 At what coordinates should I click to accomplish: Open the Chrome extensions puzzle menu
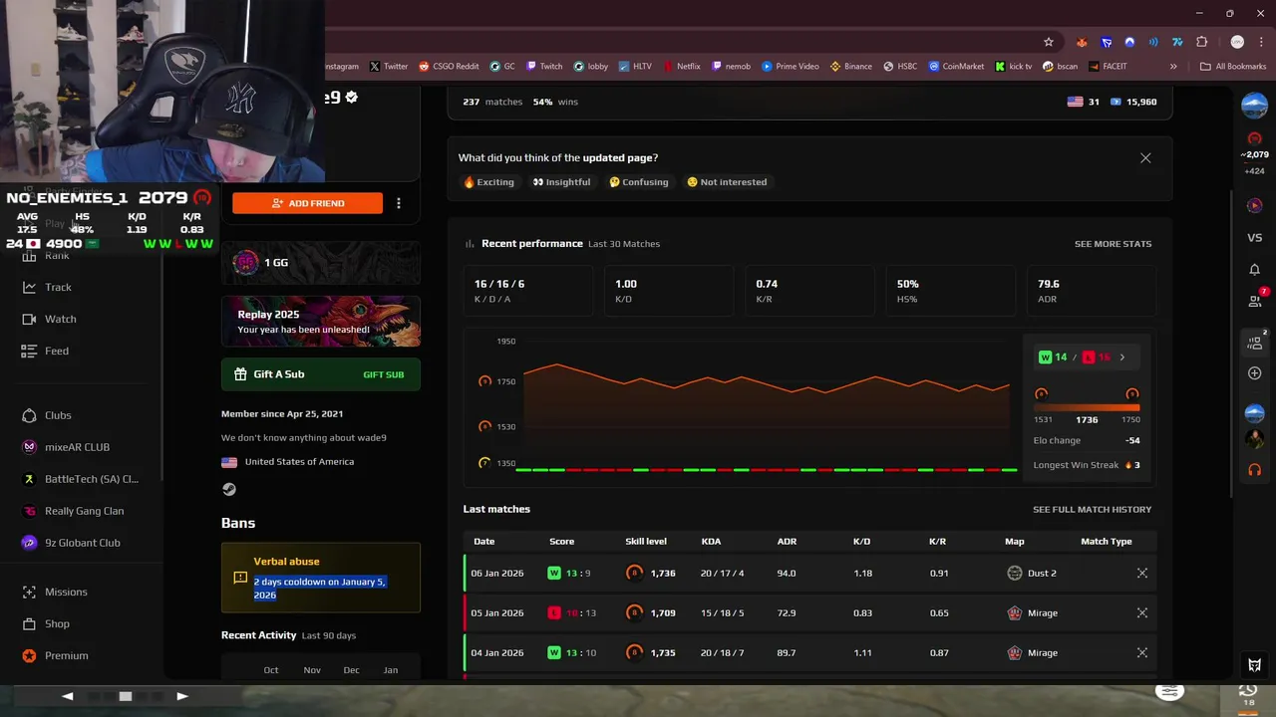[x=1202, y=42]
